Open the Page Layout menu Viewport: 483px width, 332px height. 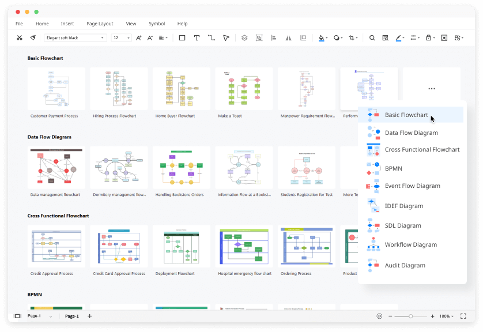[100, 24]
